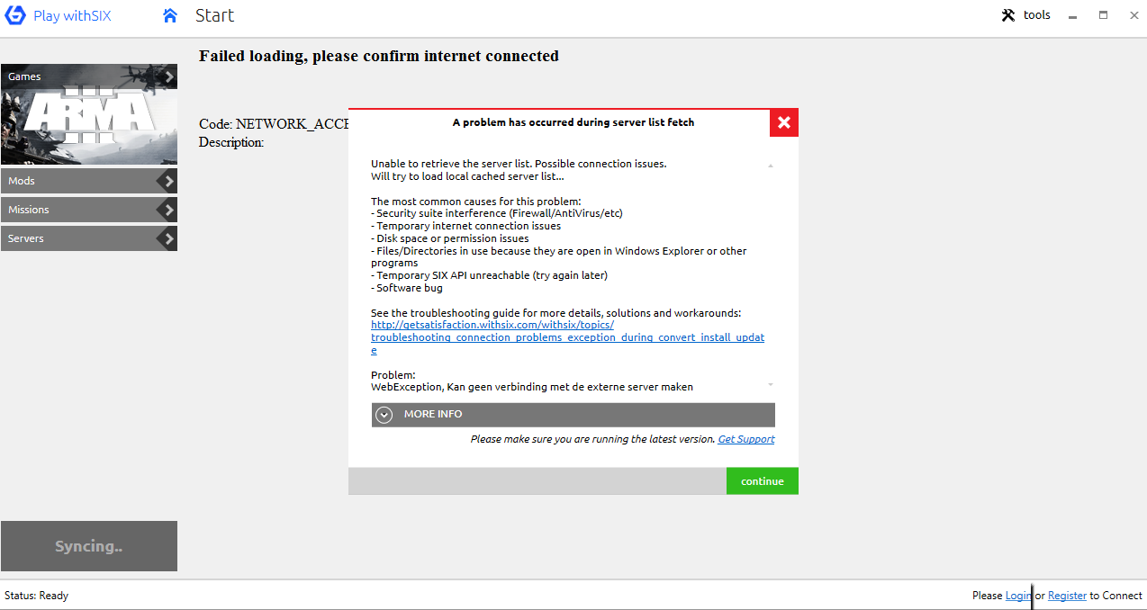Close the server list fetch error dialog
This screenshot has width=1147, height=610.
point(784,122)
